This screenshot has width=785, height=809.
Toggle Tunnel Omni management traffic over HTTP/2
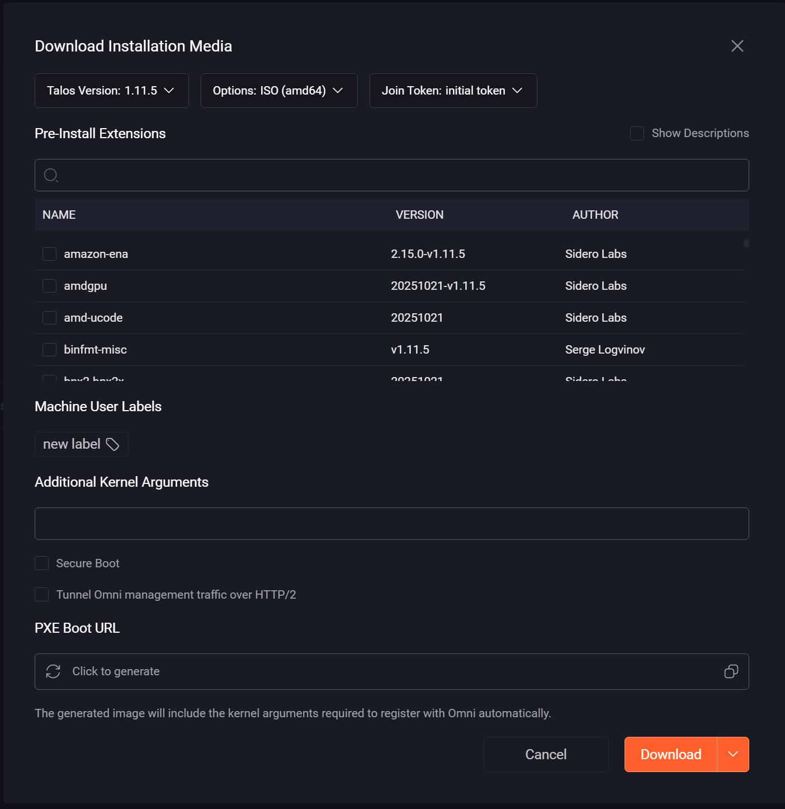42,595
